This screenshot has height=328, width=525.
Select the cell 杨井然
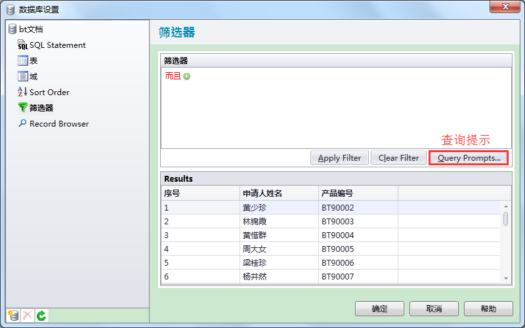pyautogui.click(x=280, y=276)
